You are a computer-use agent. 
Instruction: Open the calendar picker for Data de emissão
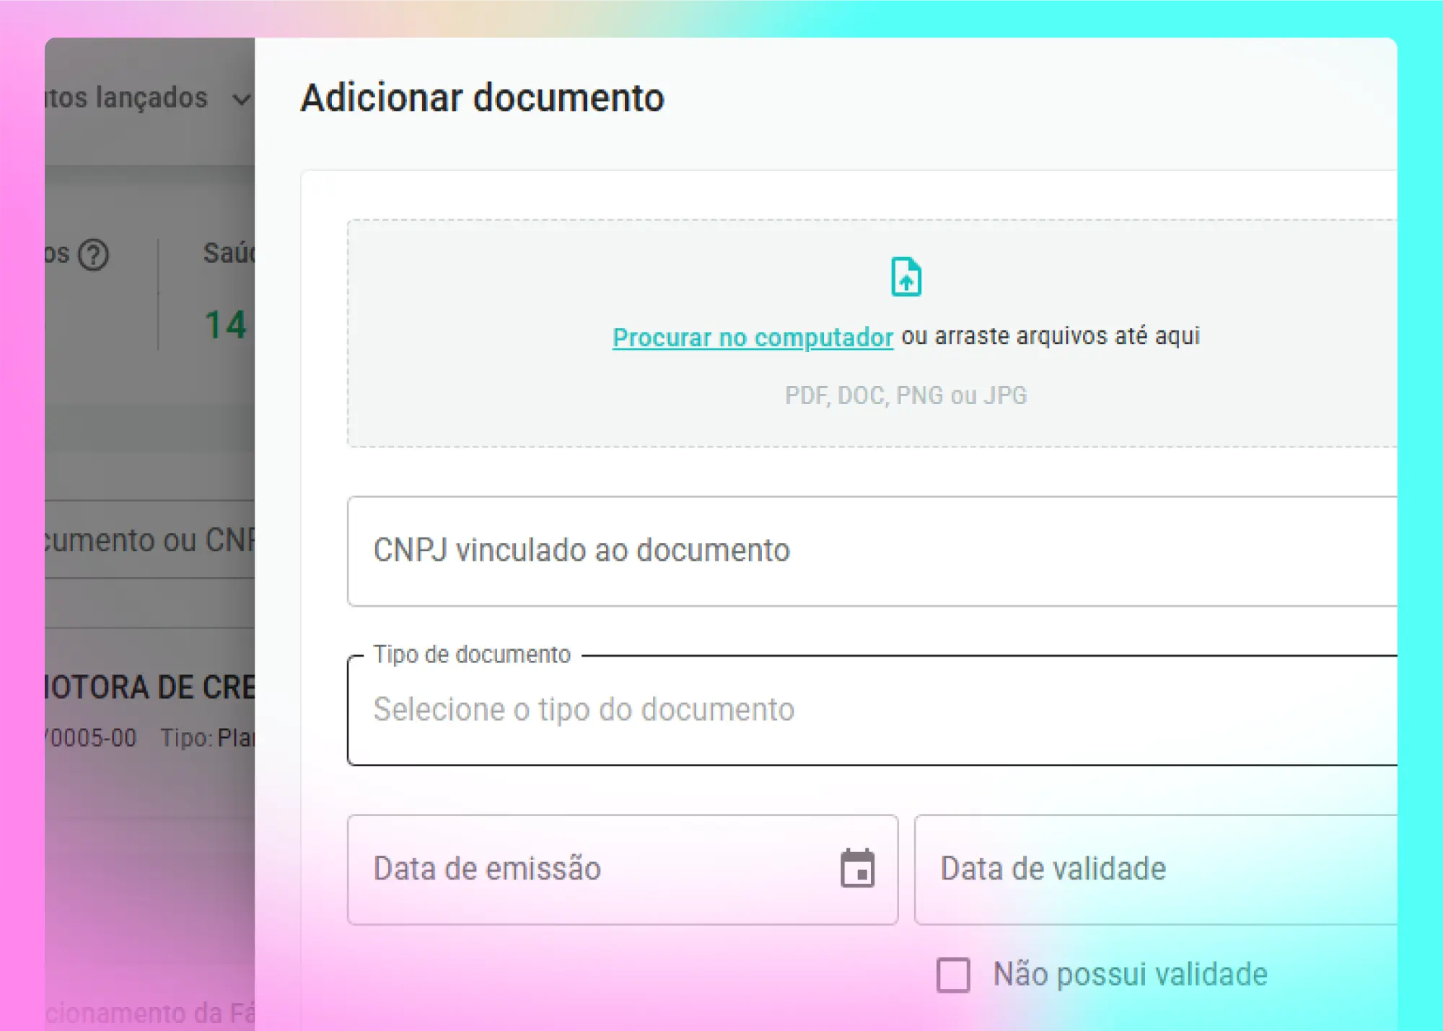click(x=857, y=868)
